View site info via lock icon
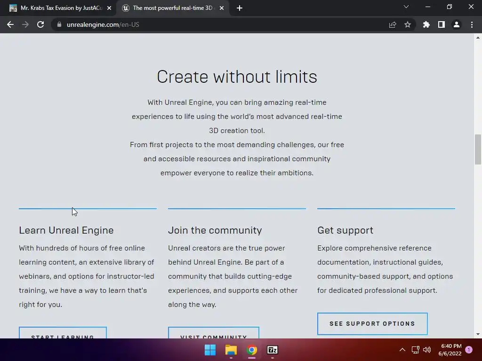The width and height of the screenshot is (482, 361). (x=59, y=24)
